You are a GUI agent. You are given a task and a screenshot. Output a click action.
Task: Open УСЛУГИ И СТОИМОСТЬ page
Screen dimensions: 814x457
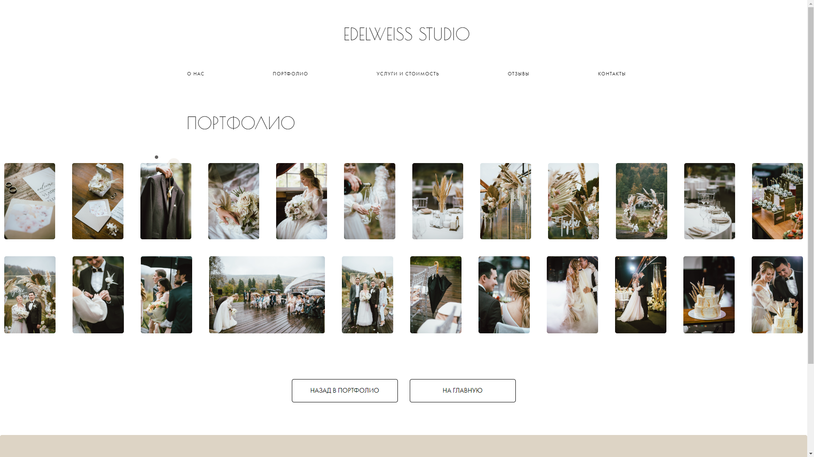[x=408, y=74]
